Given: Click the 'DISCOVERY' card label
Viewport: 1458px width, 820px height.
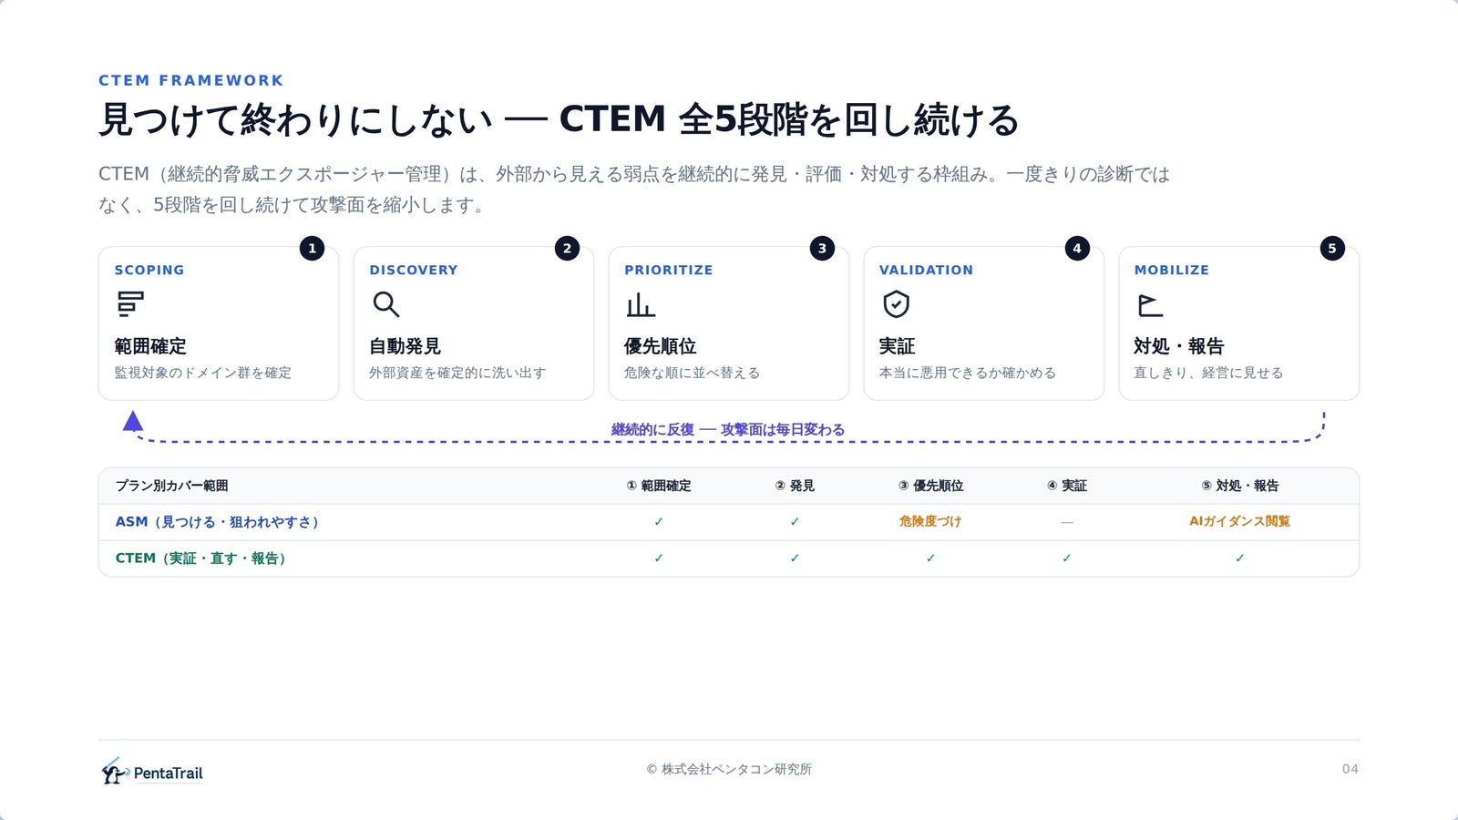Looking at the screenshot, I should click(414, 270).
